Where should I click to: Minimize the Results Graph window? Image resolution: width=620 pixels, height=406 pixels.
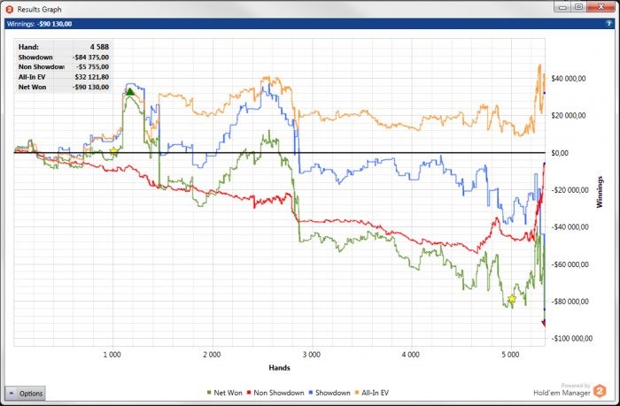click(x=562, y=7)
